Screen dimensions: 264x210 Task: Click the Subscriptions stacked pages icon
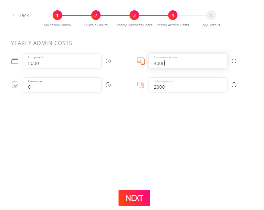coord(140,85)
